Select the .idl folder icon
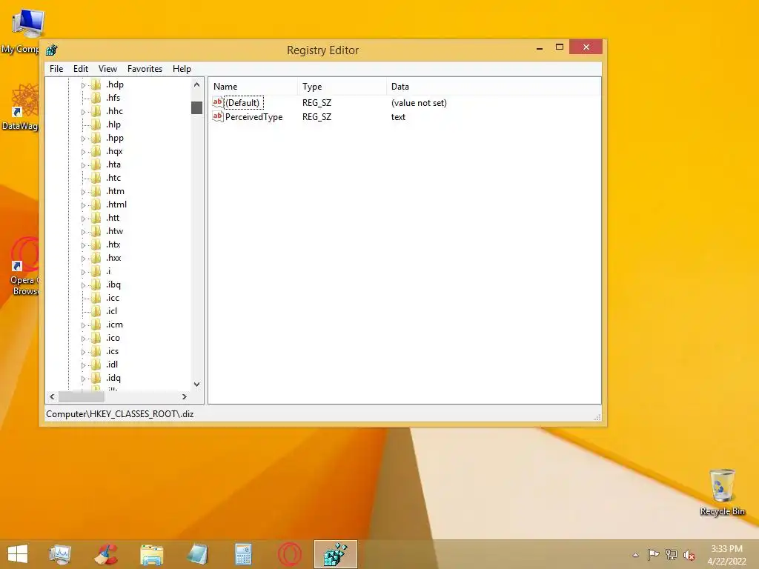 click(x=96, y=365)
